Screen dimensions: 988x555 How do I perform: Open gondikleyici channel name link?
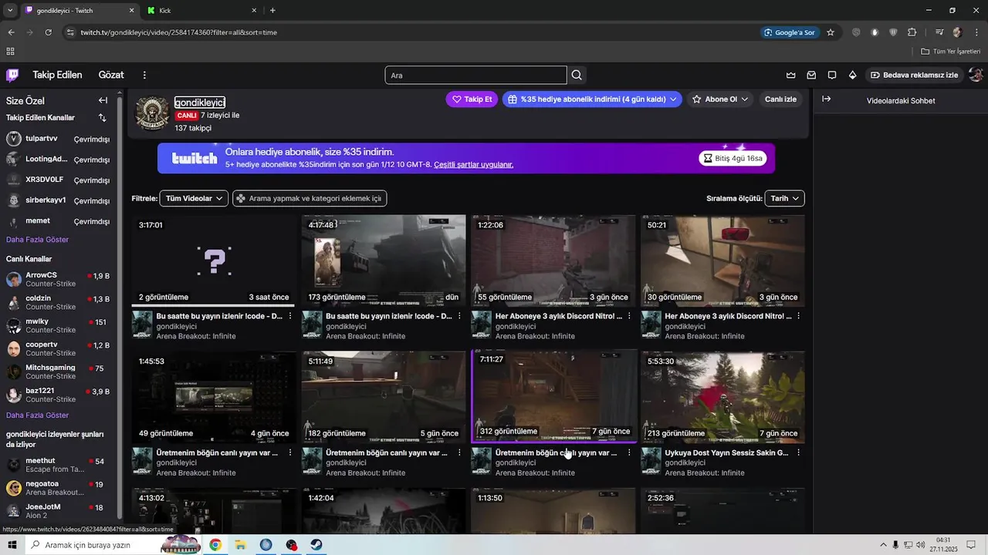199,103
